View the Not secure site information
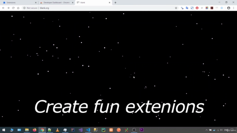The width and height of the screenshot is (237, 133). (x=30, y=8)
